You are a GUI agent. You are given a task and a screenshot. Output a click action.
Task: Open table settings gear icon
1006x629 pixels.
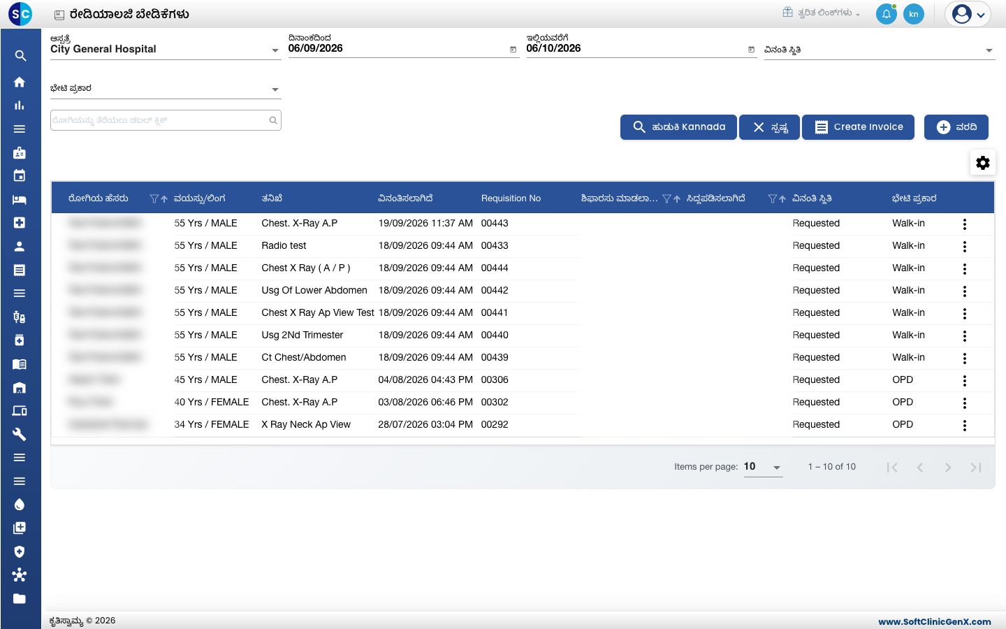983,163
